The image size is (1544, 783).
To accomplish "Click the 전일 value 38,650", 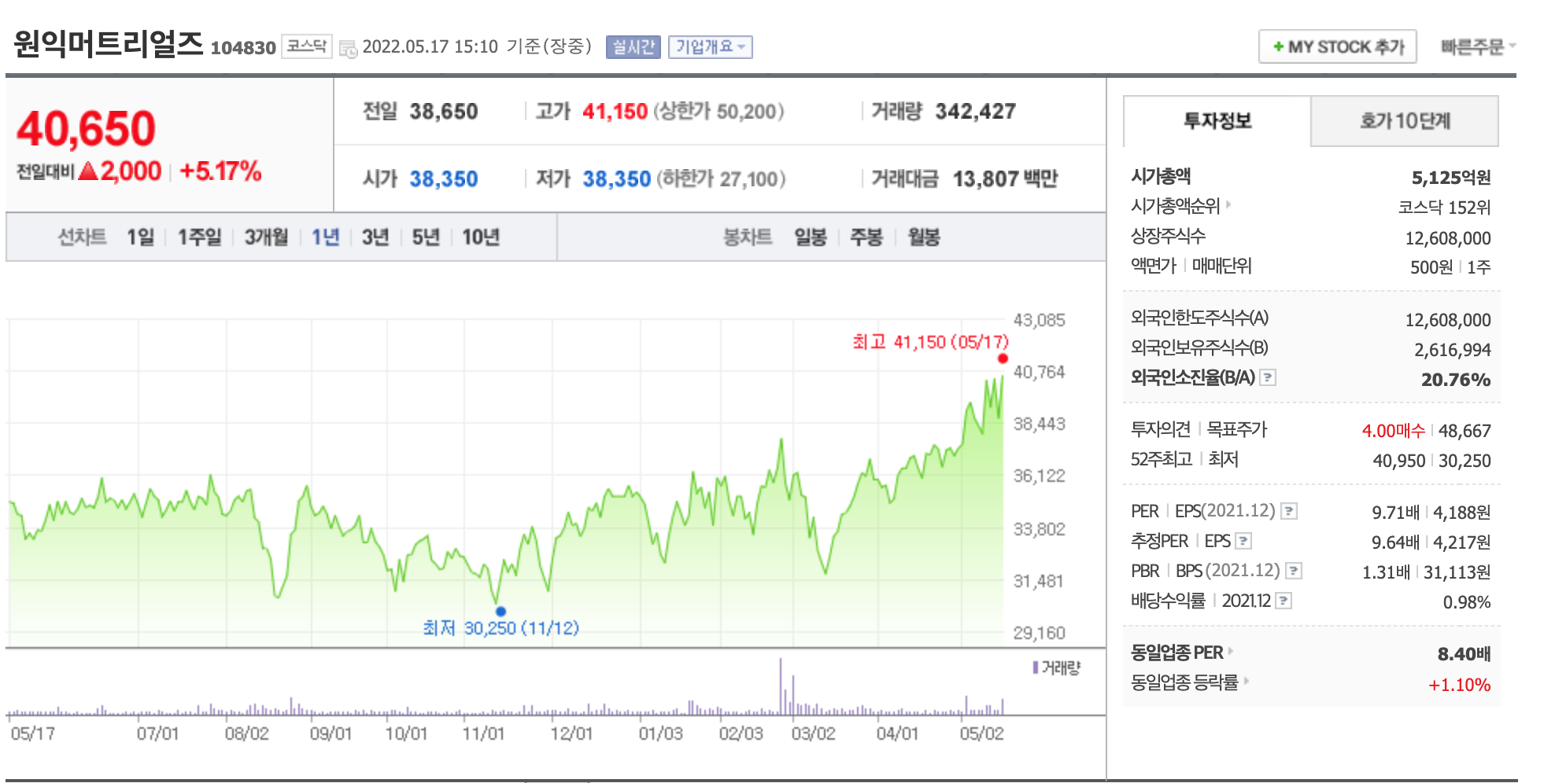I will [x=443, y=112].
